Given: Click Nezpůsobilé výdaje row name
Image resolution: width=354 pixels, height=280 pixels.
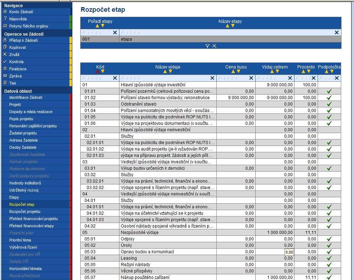Looking at the screenshot, I should tap(139, 232).
